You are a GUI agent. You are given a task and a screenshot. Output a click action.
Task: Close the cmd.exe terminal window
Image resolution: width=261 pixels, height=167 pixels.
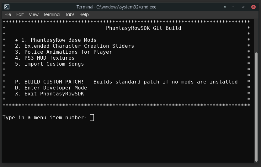253,7
